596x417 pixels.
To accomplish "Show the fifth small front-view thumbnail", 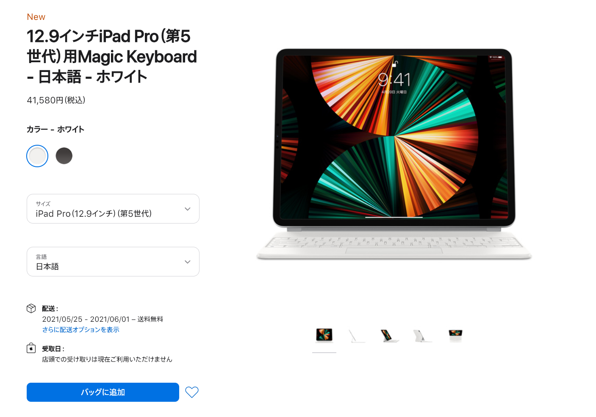I will click(455, 336).
